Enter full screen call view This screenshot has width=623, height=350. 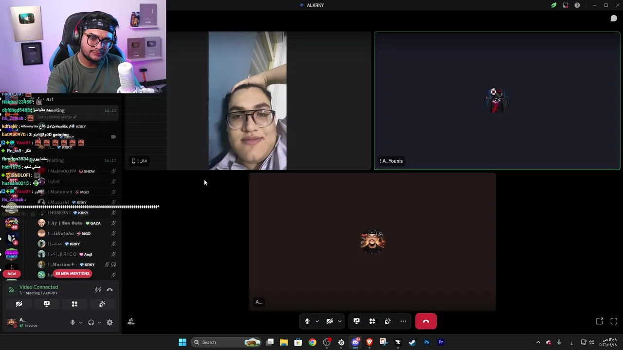[x=614, y=321]
